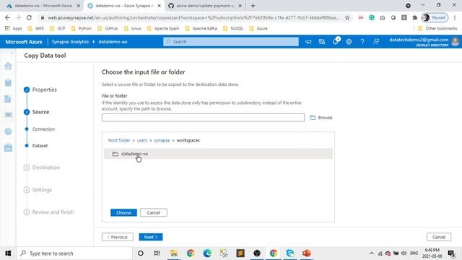Image resolution: width=462 pixels, height=260 pixels.
Task: Open the datatechdemo2 account menu
Action: click(x=424, y=42)
